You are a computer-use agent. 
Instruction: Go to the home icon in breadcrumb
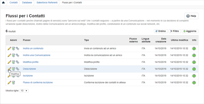pyautogui.click(x=3, y=2)
